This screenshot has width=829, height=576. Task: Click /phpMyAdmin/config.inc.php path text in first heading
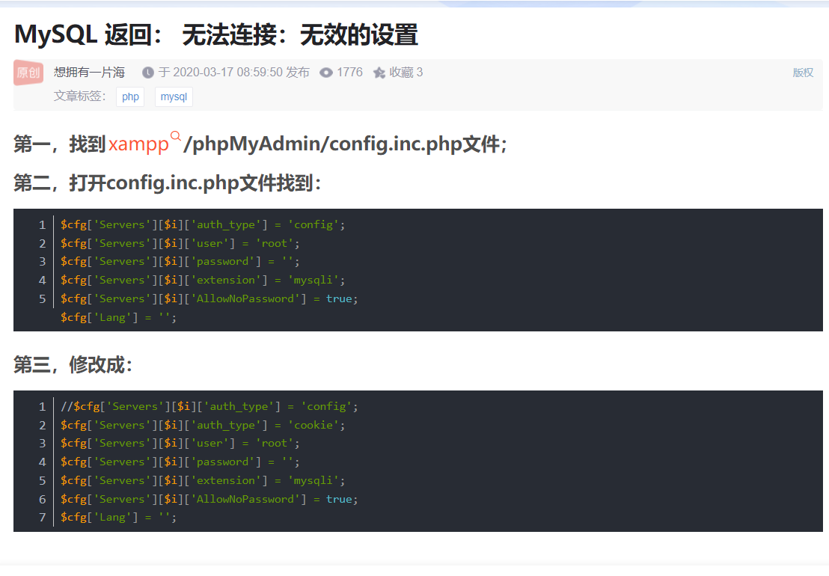[322, 144]
